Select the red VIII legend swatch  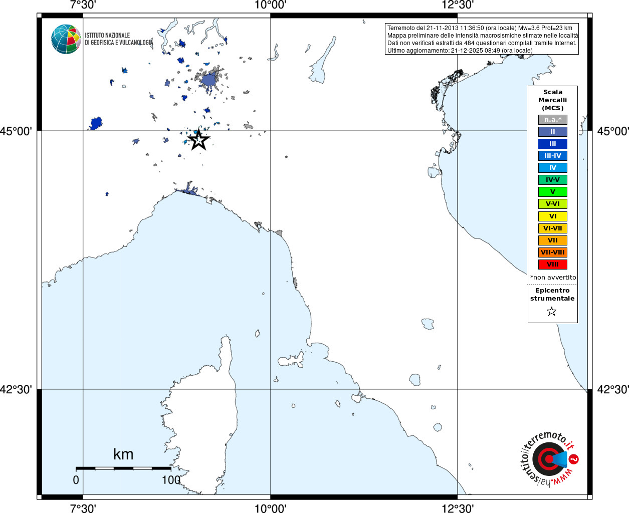click(x=553, y=265)
